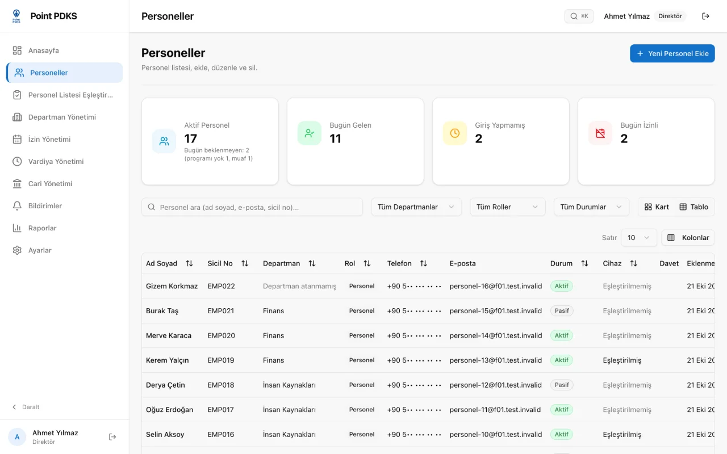The image size is (727, 454).
Task: Open İzin Yönetimi in sidebar
Action: pos(64,139)
